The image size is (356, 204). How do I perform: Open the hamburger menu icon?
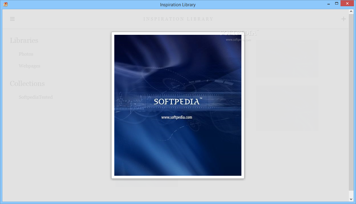pos(12,19)
